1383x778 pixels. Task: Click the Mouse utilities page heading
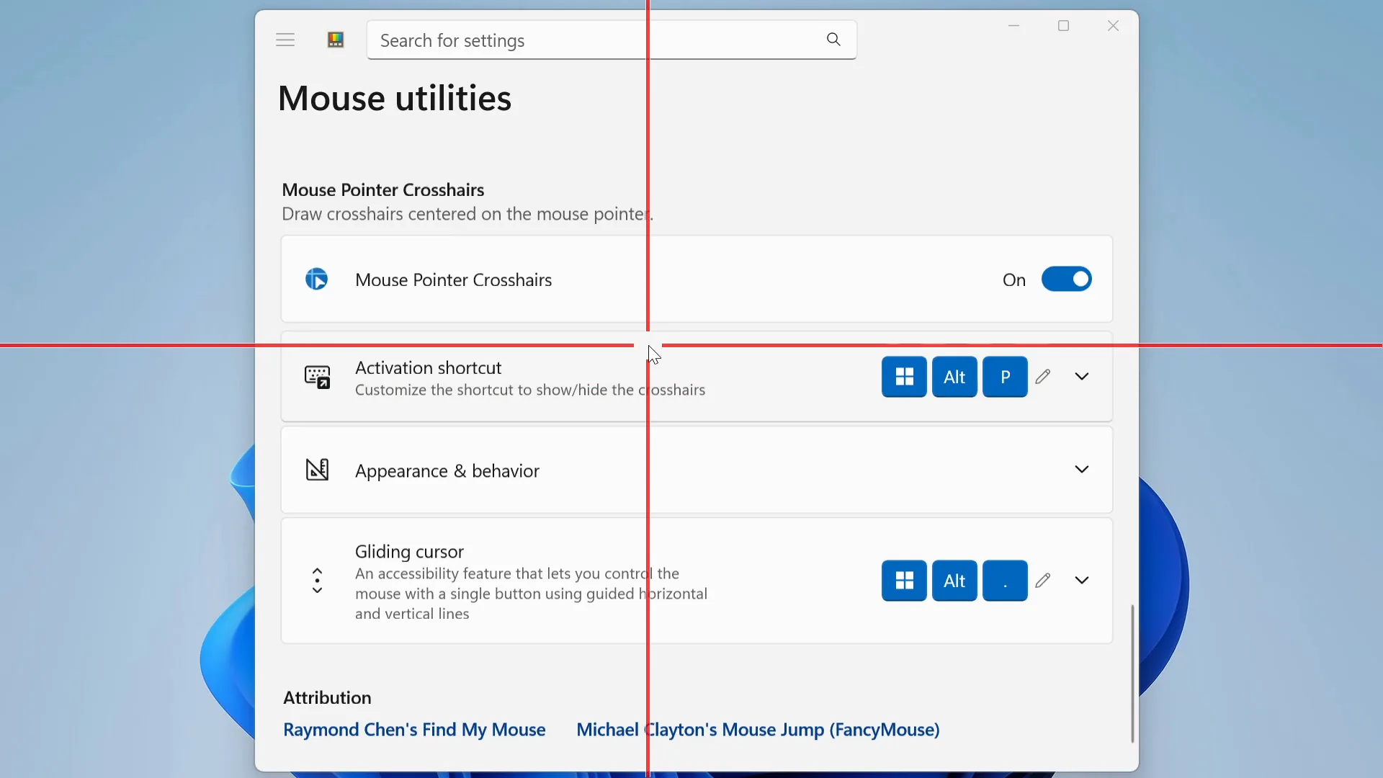point(395,98)
